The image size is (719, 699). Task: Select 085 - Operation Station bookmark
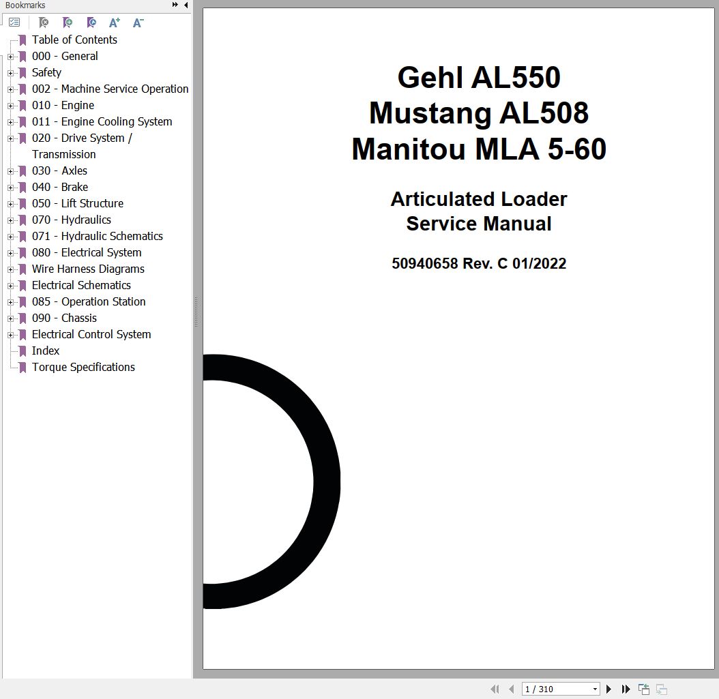coord(89,301)
